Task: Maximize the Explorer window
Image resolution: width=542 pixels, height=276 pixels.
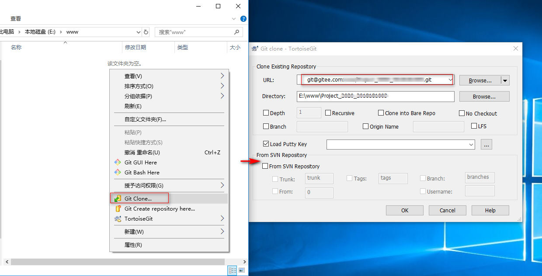Action: click(218, 6)
